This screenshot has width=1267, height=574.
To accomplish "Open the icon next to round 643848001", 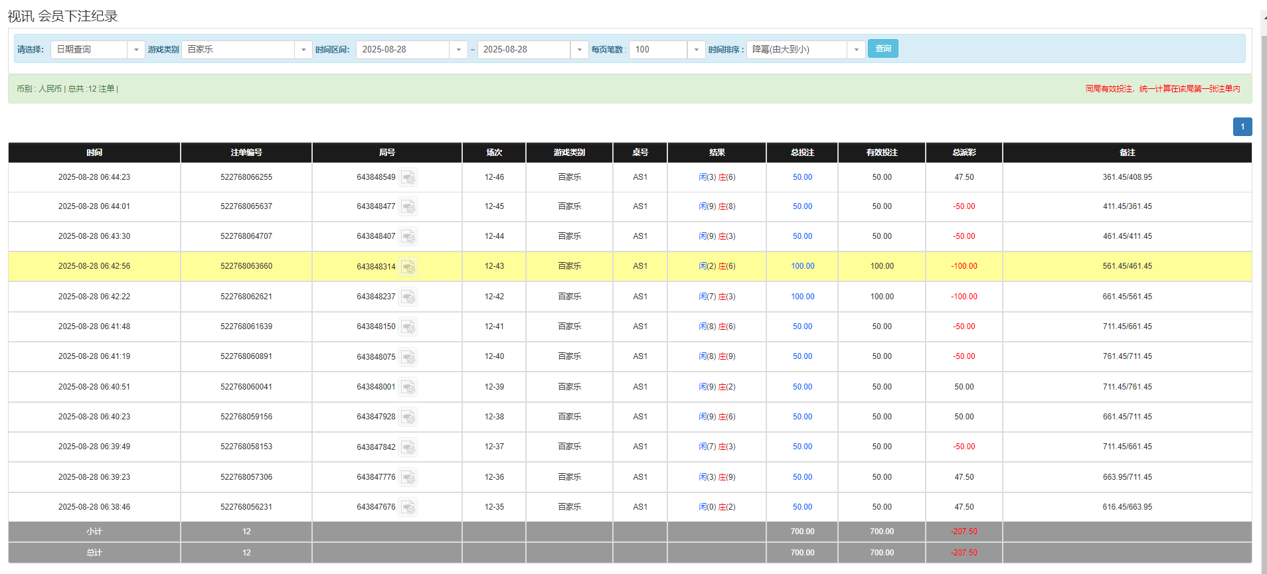I will [x=408, y=388].
